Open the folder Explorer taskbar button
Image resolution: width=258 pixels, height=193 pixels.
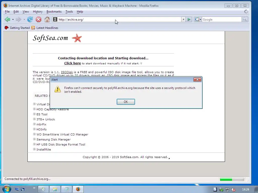[x=55, y=189]
